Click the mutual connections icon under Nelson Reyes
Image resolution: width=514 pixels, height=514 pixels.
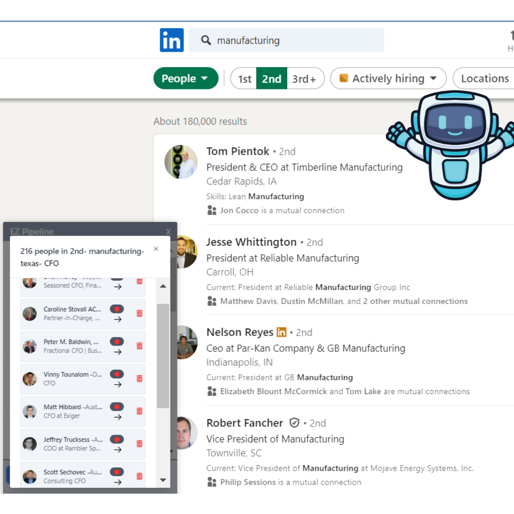(x=212, y=391)
